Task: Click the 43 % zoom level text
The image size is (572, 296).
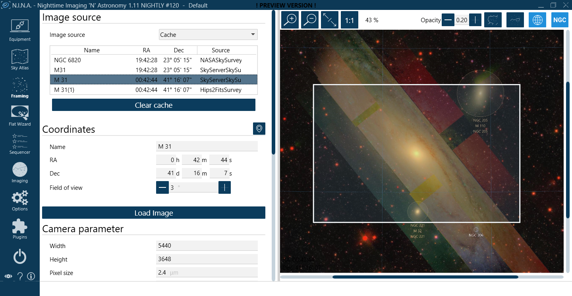Action: (x=372, y=20)
